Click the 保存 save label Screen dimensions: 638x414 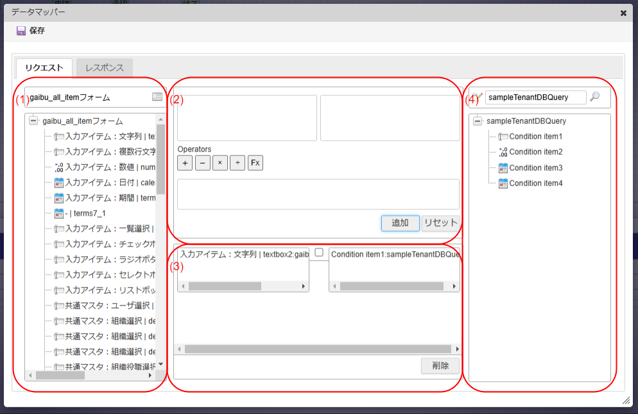pos(37,31)
